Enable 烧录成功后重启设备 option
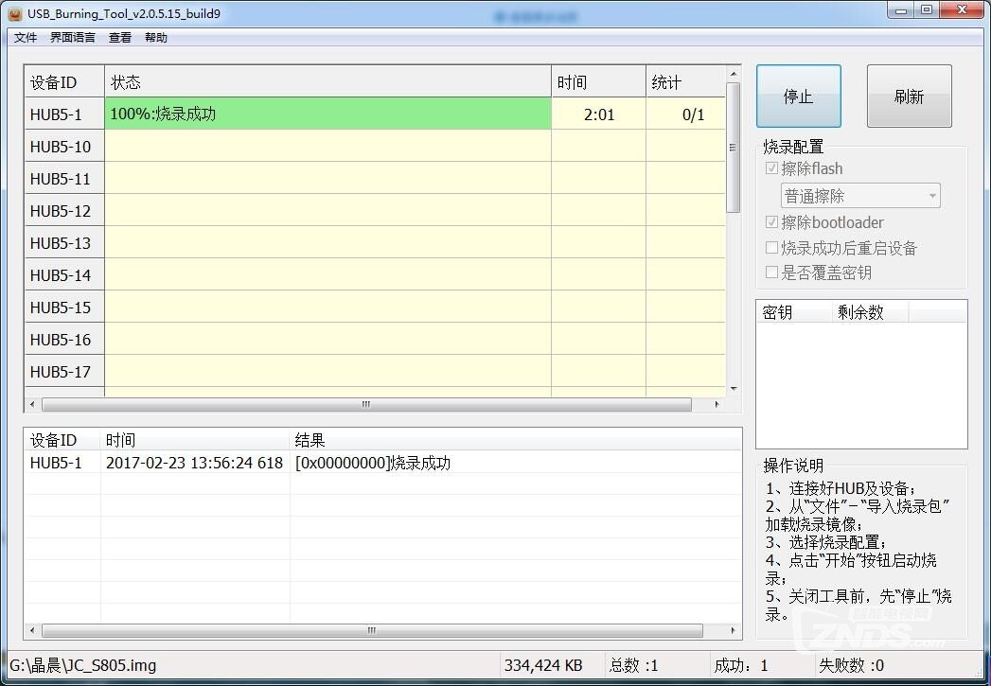 point(773,248)
